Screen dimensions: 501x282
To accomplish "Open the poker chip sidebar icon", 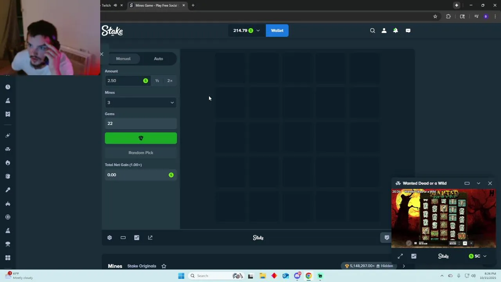I will pos(7,217).
